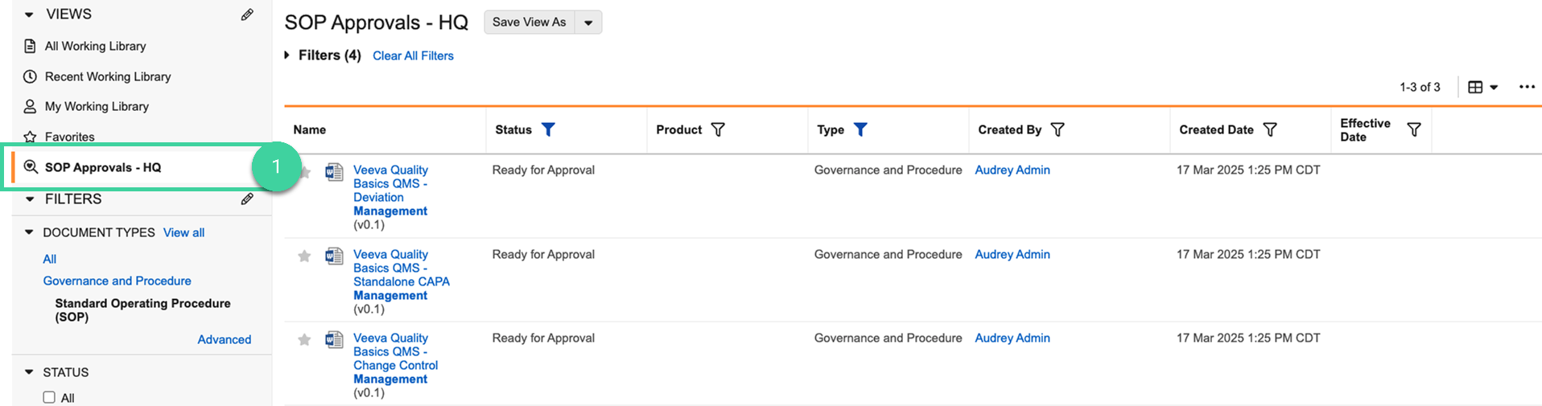Edit Views using the pencil icon
Screen dimensions: 1542x406
coord(247,14)
